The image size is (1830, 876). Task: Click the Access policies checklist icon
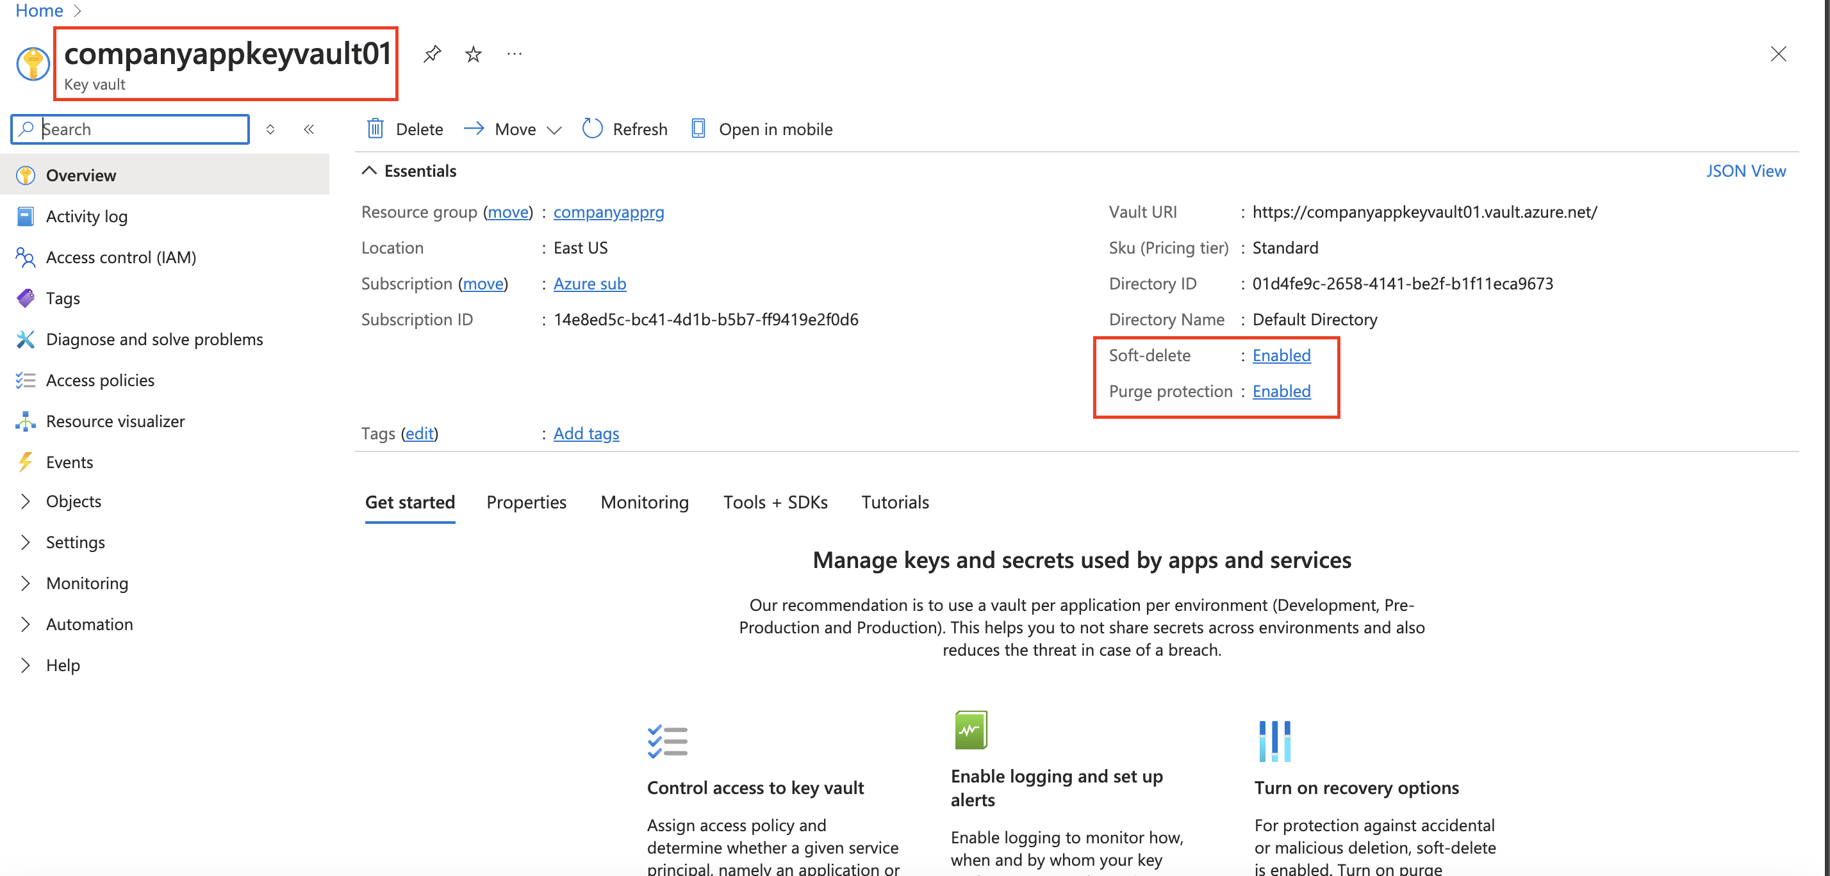(x=26, y=380)
